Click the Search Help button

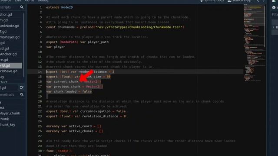pyautogui.click(x=239, y=1)
